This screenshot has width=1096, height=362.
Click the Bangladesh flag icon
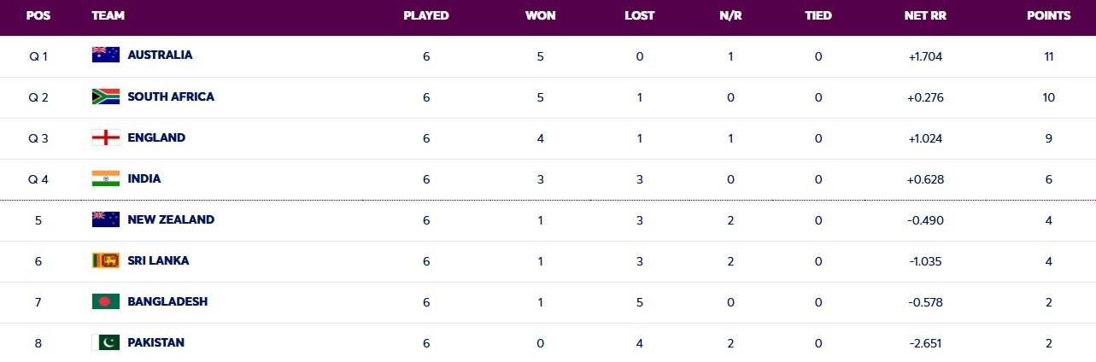pos(105,301)
